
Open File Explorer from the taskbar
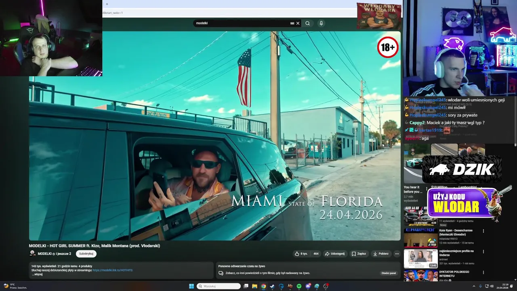[254, 286]
